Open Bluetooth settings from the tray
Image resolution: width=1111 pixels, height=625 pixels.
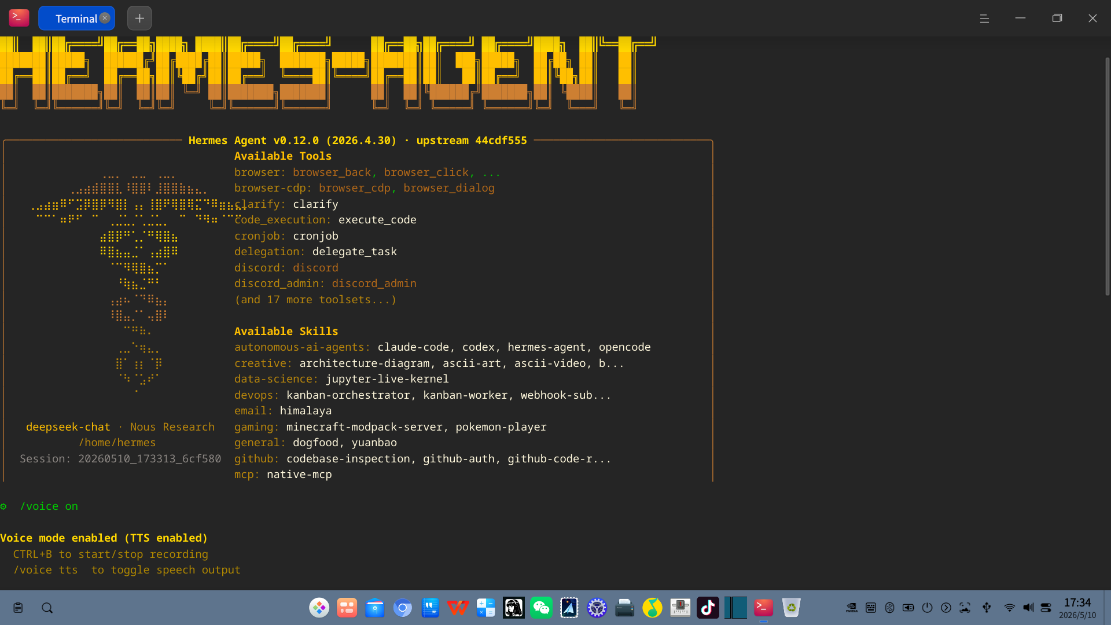(x=890, y=608)
